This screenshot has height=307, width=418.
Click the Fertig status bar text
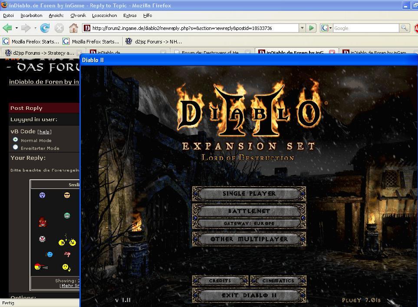(8, 303)
